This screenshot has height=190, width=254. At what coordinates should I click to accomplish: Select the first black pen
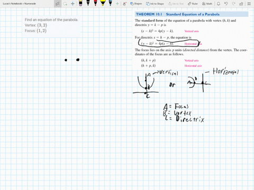[x=88, y=3]
